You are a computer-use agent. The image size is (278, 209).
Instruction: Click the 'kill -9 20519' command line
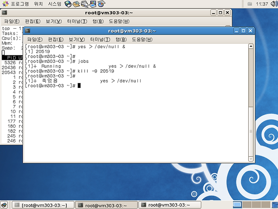click(x=69, y=71)
